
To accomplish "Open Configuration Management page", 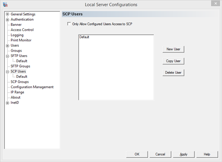I will click(32, 87).
